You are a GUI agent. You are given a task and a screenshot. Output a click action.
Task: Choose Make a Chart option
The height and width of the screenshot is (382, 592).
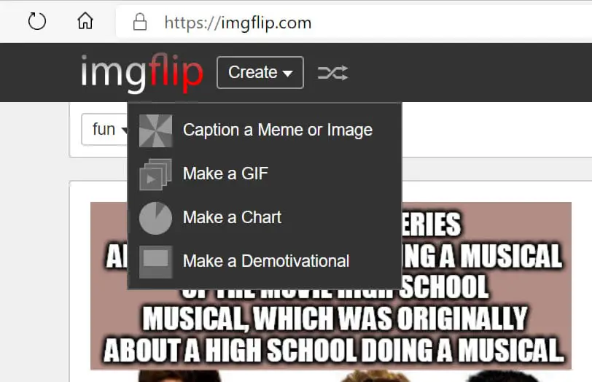point(265,218)
